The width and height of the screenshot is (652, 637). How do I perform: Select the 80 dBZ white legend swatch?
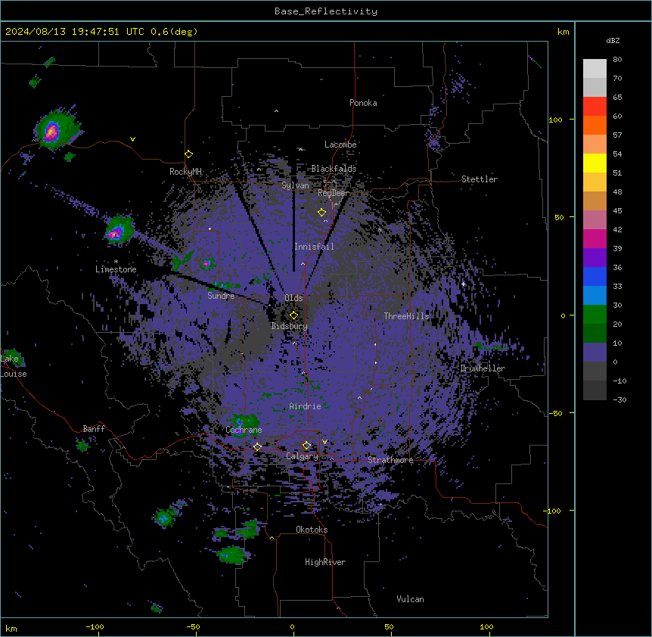click(595, 69)
